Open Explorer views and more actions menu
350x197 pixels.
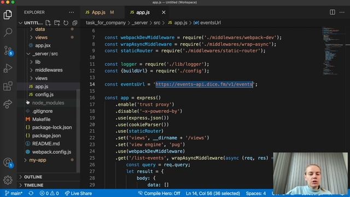tap(71, 12)
